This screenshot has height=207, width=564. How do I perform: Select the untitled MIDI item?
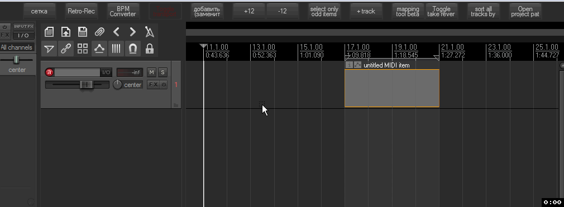coord(391,88)
